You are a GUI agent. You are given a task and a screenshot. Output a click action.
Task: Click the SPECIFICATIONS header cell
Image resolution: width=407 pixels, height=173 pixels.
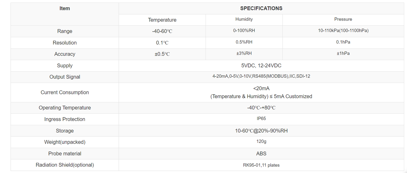pos(261,8)
